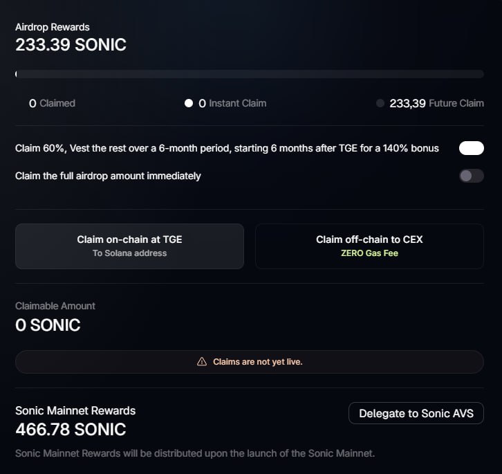Click the ZERO Gas Fee text

click(x=369, y=253)
